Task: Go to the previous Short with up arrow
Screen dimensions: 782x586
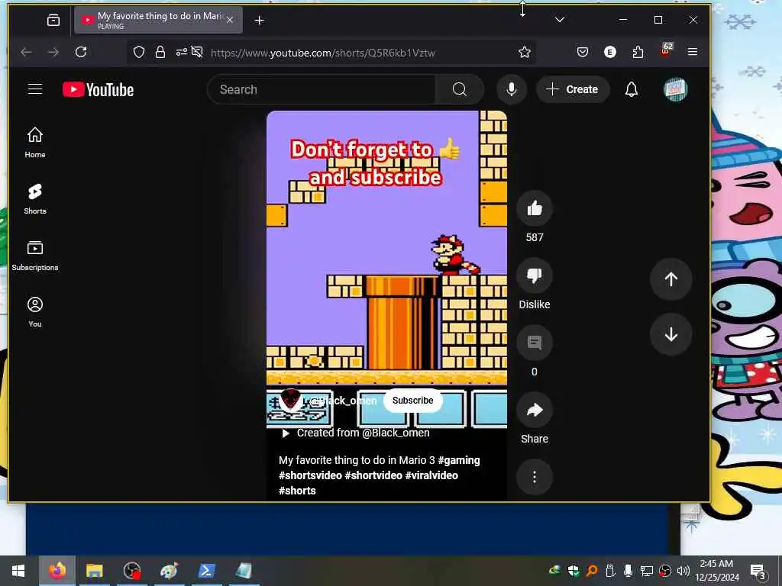Action: click(x=671, y=279)
